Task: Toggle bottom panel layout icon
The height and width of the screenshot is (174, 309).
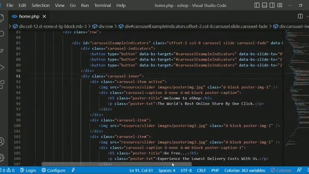Action: 265,5
